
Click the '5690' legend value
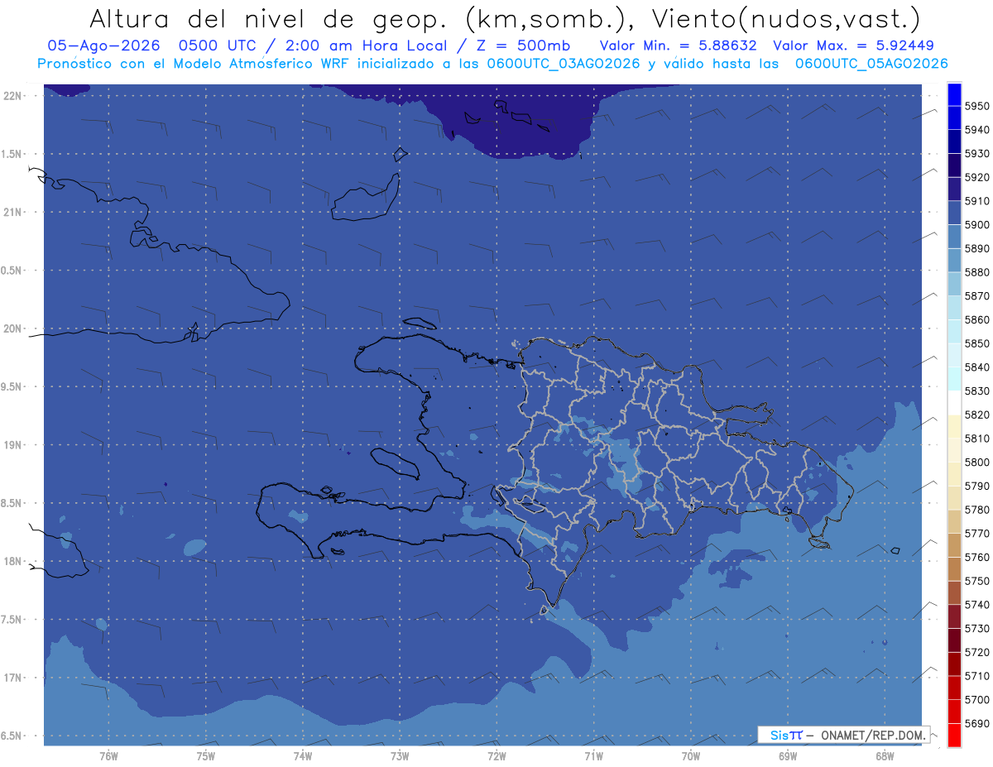coord(977,723)
